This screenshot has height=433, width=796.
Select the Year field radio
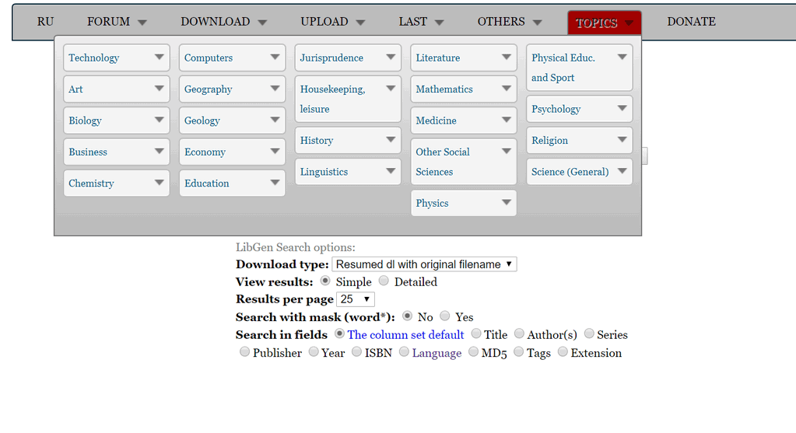pos(314,352)
